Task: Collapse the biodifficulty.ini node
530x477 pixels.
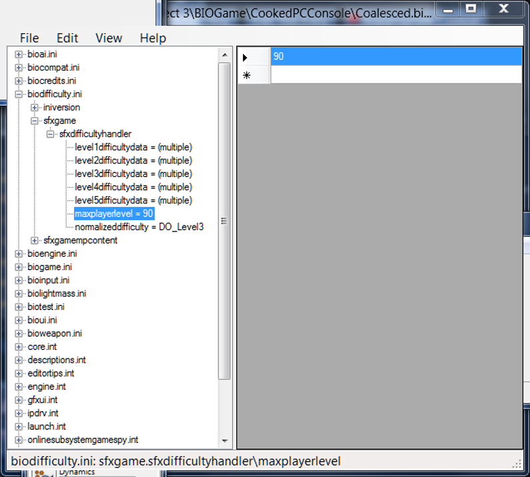Action: click(x=19, y=94)
